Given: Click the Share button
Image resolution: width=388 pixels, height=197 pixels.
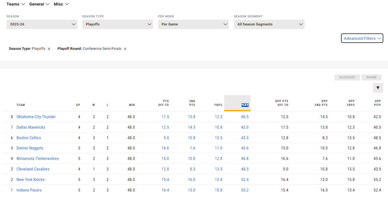Looking at the screenshot, I should pos(371,77).
